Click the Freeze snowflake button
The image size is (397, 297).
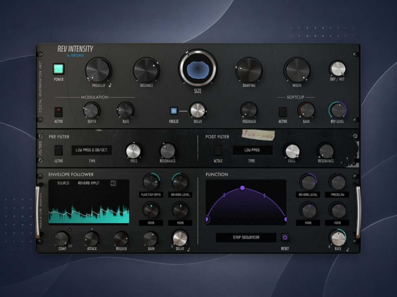coord(174,111)
